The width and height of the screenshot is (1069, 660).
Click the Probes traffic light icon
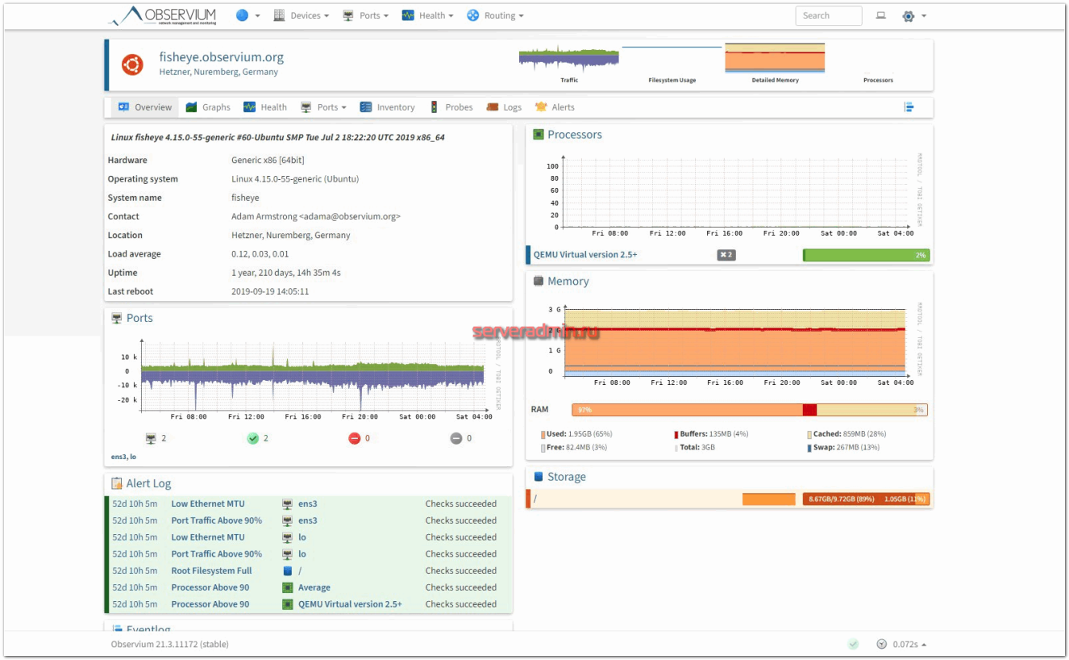pyautogui.click(x=434, y=107)
